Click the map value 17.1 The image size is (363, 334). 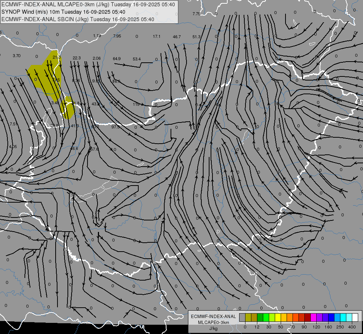[156, 36]
